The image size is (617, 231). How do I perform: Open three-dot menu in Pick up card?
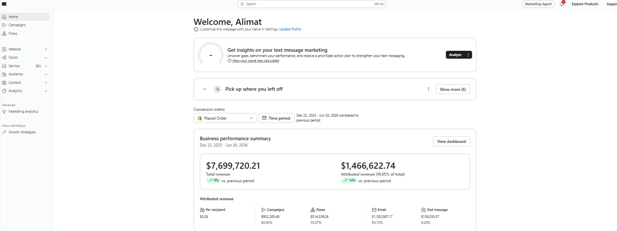coord(428,89)
